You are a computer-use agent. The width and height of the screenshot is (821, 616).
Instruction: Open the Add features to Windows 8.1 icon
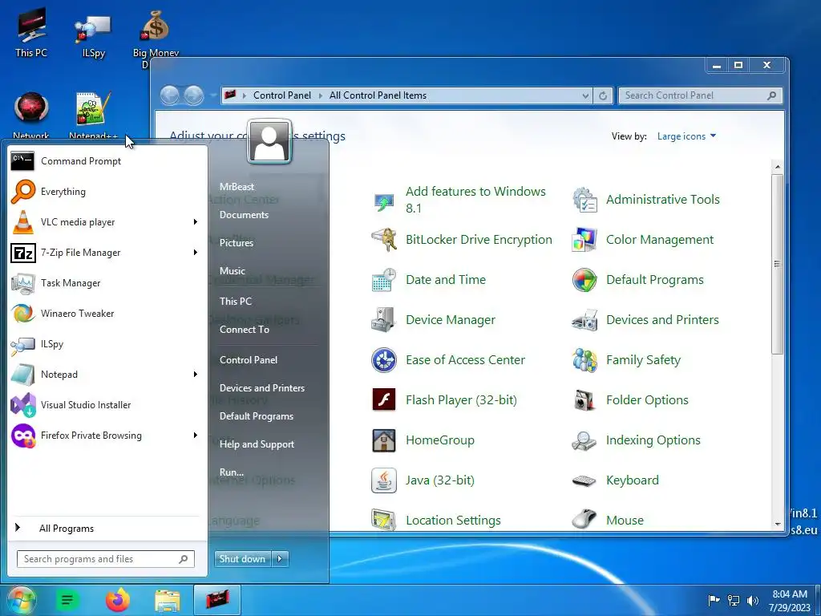[383, 200]
